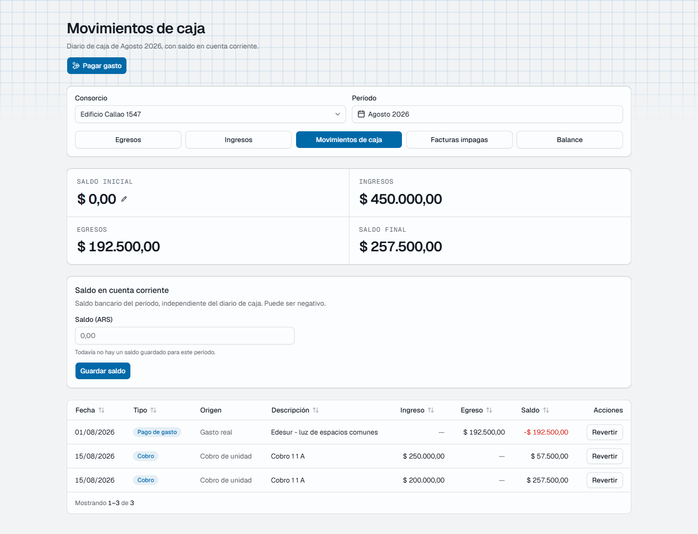This screenshot has height=534, width=698.
Task: Go to the Balance tab
Action: (x=570, y=140)
